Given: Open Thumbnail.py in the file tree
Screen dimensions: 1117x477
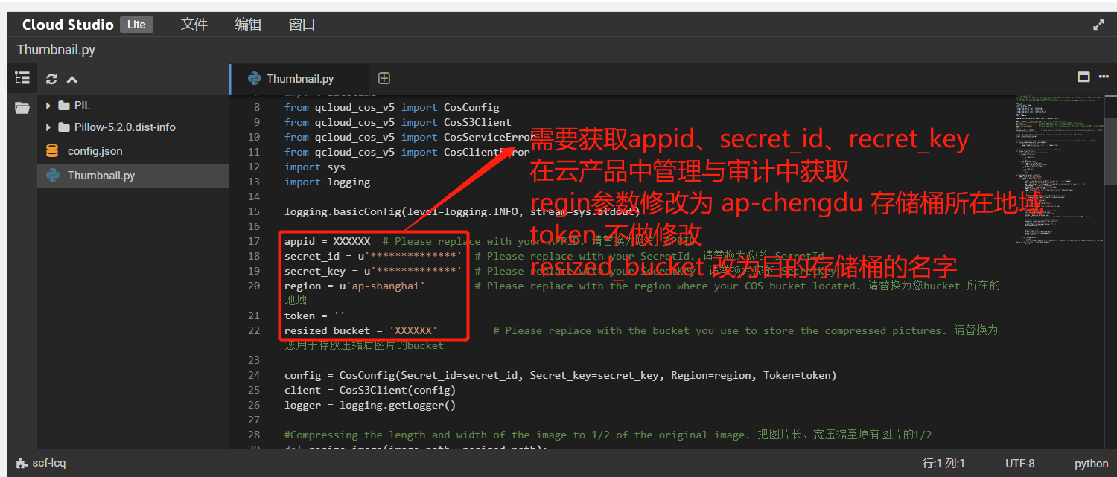Looking at the screenshot, I should tap(101, 176).
